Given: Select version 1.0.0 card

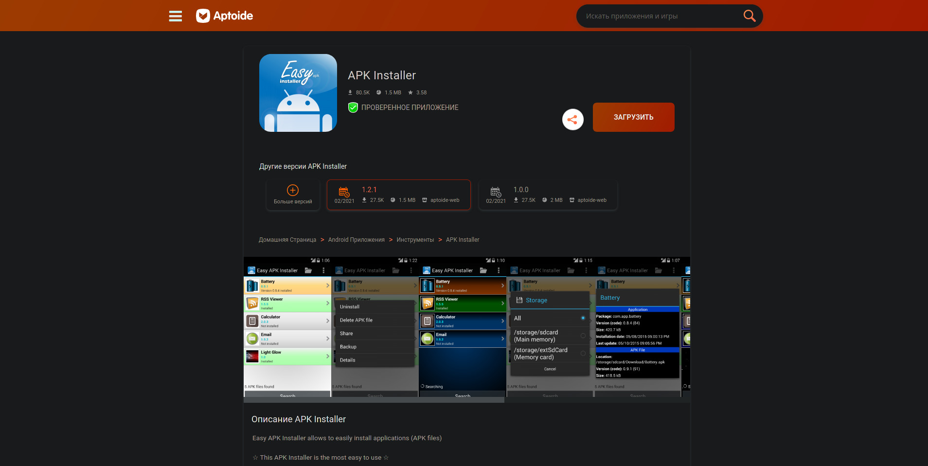Looking at the screenshot, I should click(548, 195).
